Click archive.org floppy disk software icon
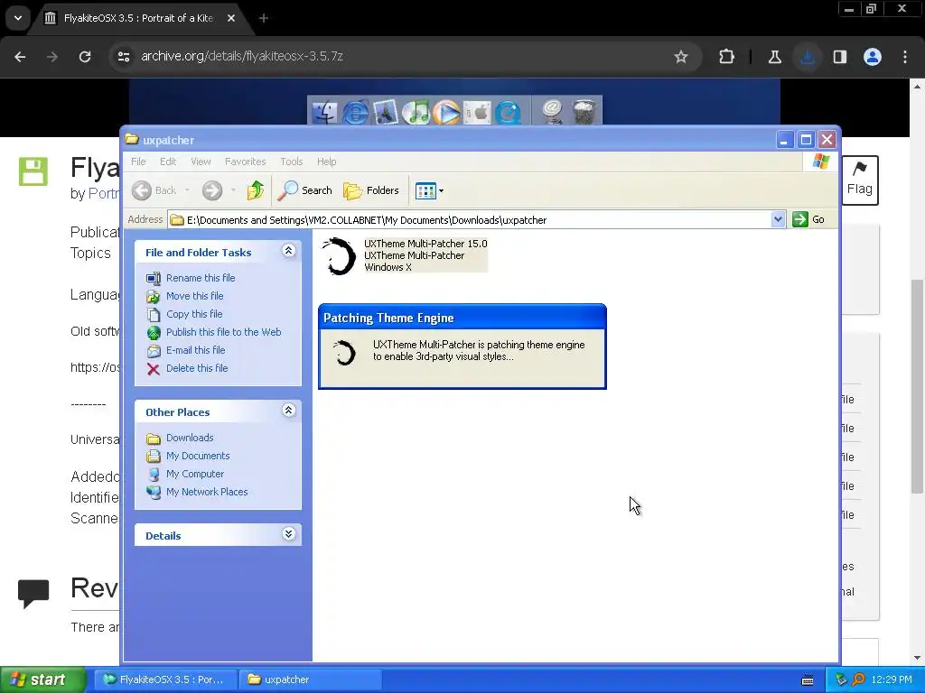 point(33,171)
